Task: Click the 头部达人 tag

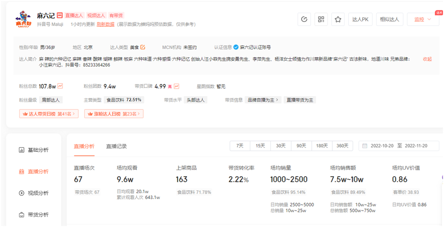Action: coord(196,100)
